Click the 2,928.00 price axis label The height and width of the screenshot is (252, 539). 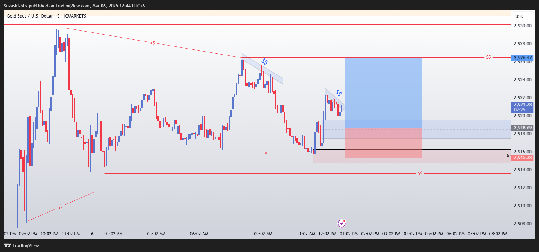coord(523,44)
